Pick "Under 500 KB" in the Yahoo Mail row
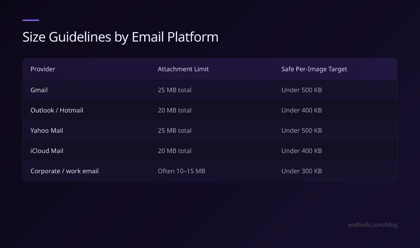420x248 pixels. click(301, 131)
